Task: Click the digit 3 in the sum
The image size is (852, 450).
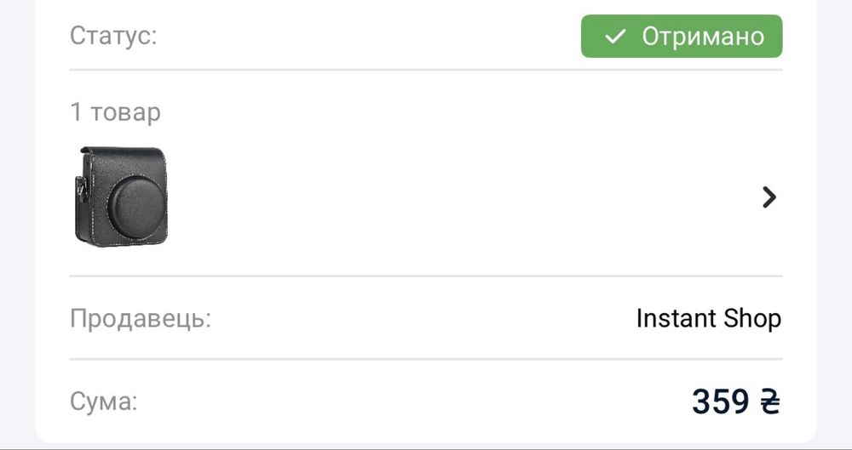Action: 701,402
